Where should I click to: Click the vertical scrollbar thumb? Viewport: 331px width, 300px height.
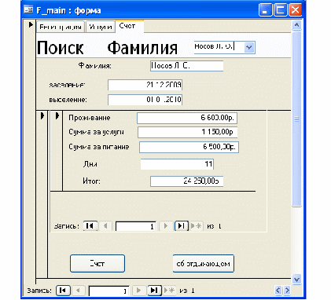pyautogui.click(x=296, y=119)
